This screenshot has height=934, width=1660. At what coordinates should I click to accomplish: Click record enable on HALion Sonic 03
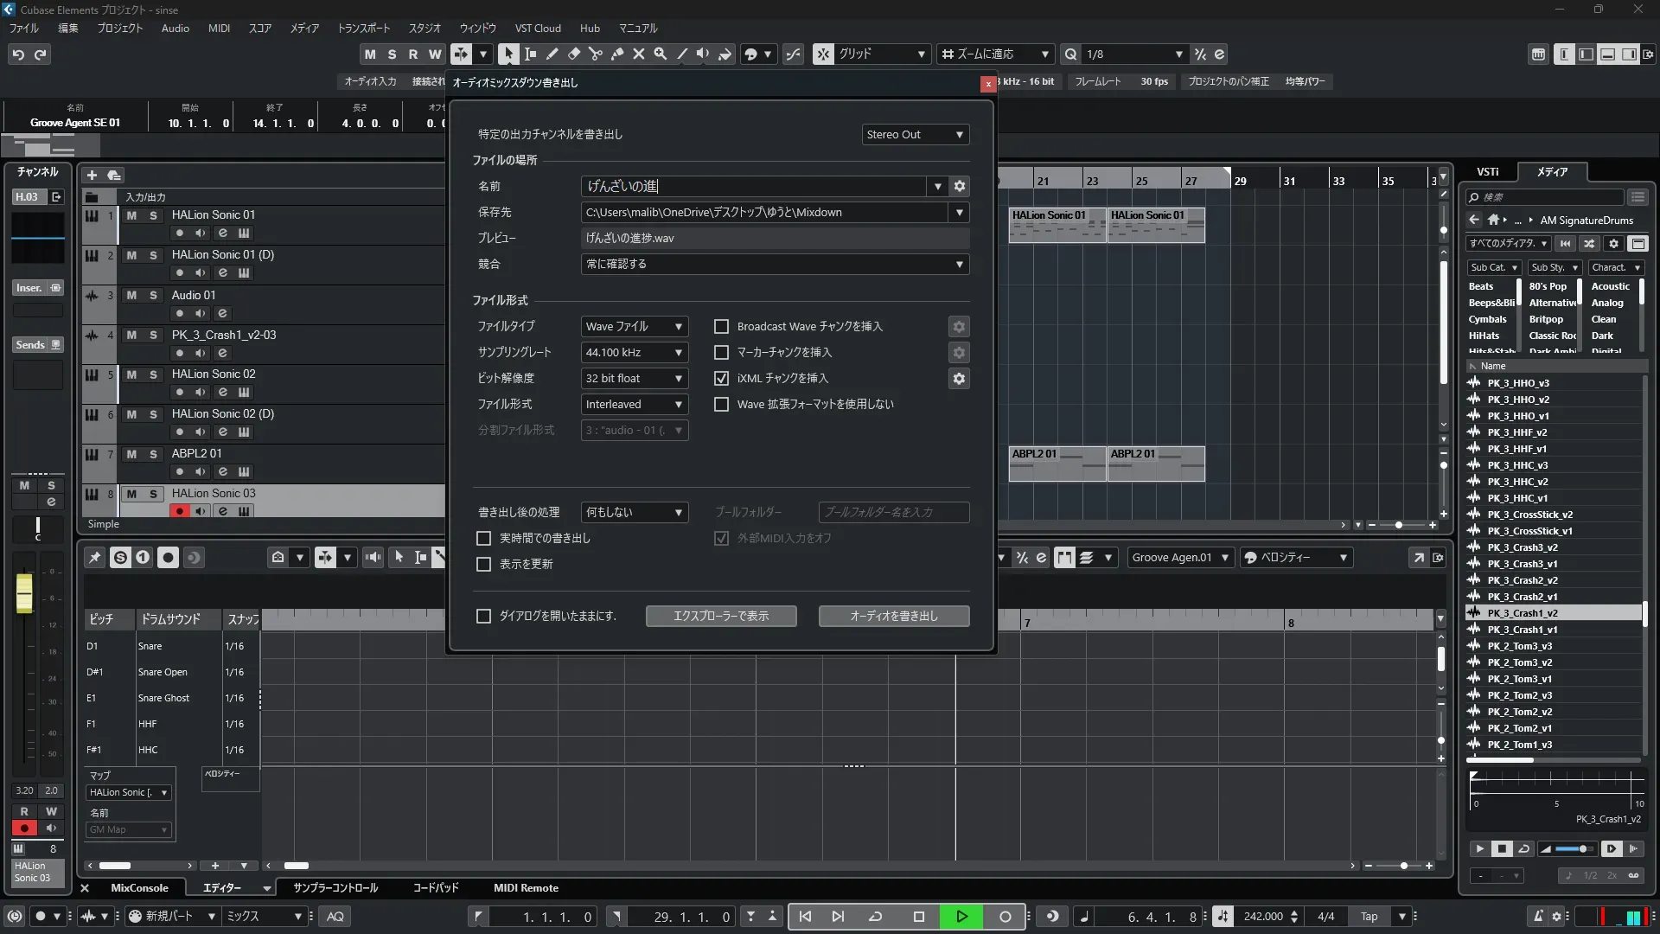tap(179, 511)
